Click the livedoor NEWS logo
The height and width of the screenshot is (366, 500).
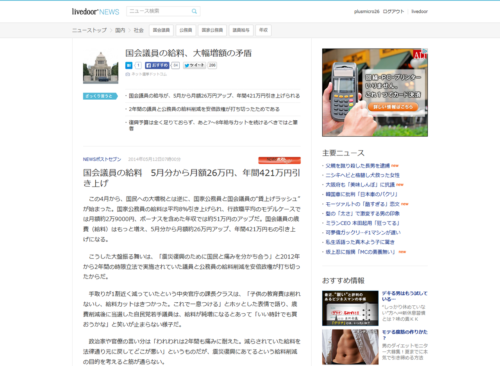95,12
